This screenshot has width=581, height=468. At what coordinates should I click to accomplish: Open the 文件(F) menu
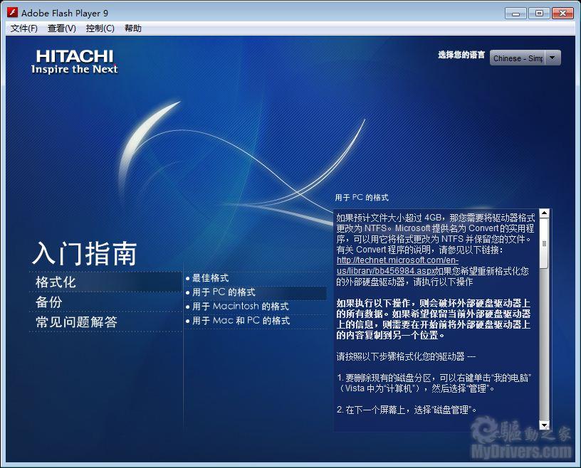(24, 28)
